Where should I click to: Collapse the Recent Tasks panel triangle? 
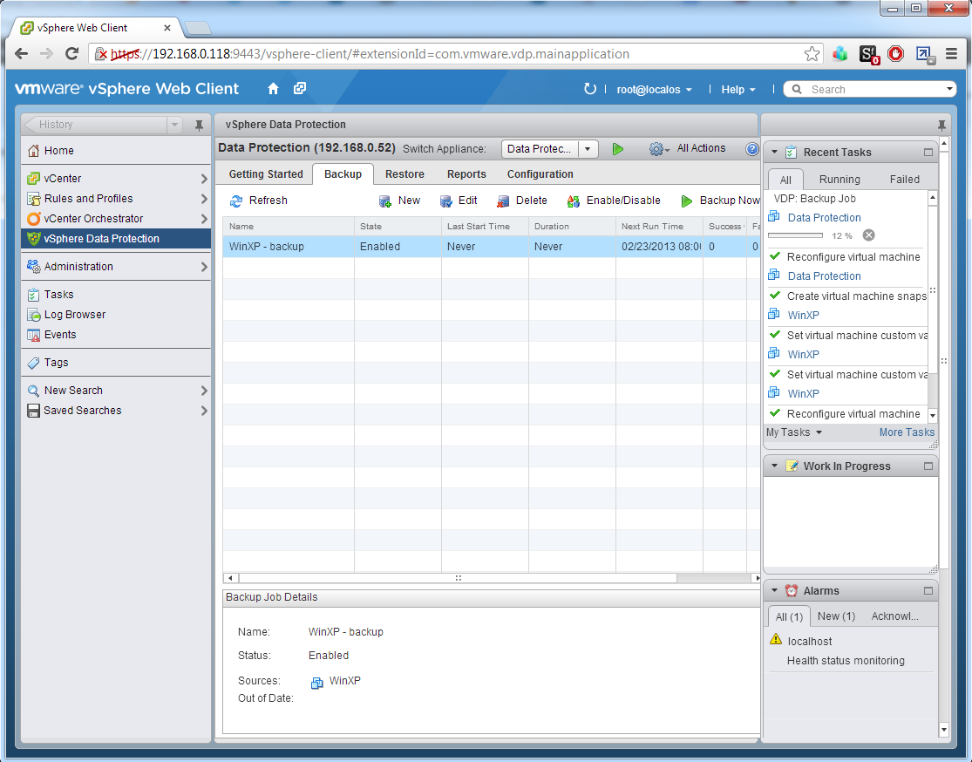[x=774, y=152]
